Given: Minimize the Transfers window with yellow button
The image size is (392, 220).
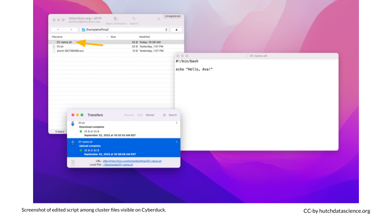Looking at the screenshot, I should [x=77, y=115].
